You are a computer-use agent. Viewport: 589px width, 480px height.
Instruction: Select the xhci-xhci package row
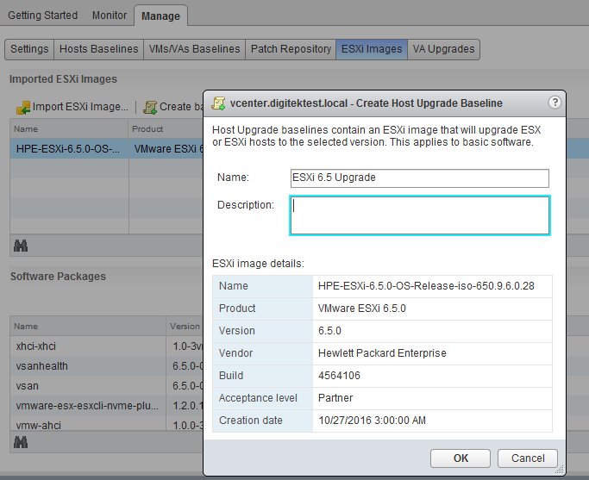tap(107, 346)
